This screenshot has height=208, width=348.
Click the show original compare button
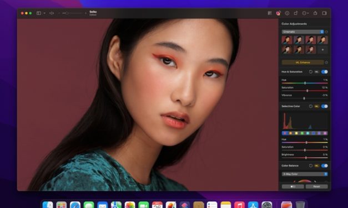[292, 186]
